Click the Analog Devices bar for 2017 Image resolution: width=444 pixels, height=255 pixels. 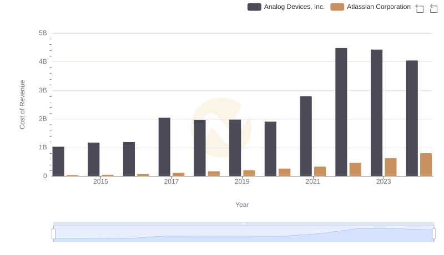point(164,147)
